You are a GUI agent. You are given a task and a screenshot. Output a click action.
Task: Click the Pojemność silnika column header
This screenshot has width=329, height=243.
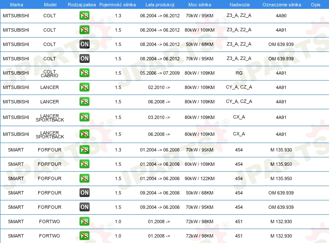(x=117, y=5)
